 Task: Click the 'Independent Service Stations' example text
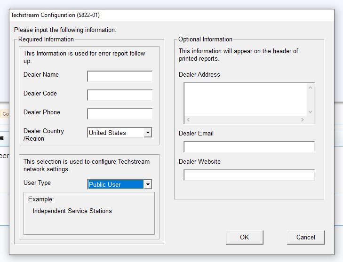pyautogui.click(x=72, y=211)
